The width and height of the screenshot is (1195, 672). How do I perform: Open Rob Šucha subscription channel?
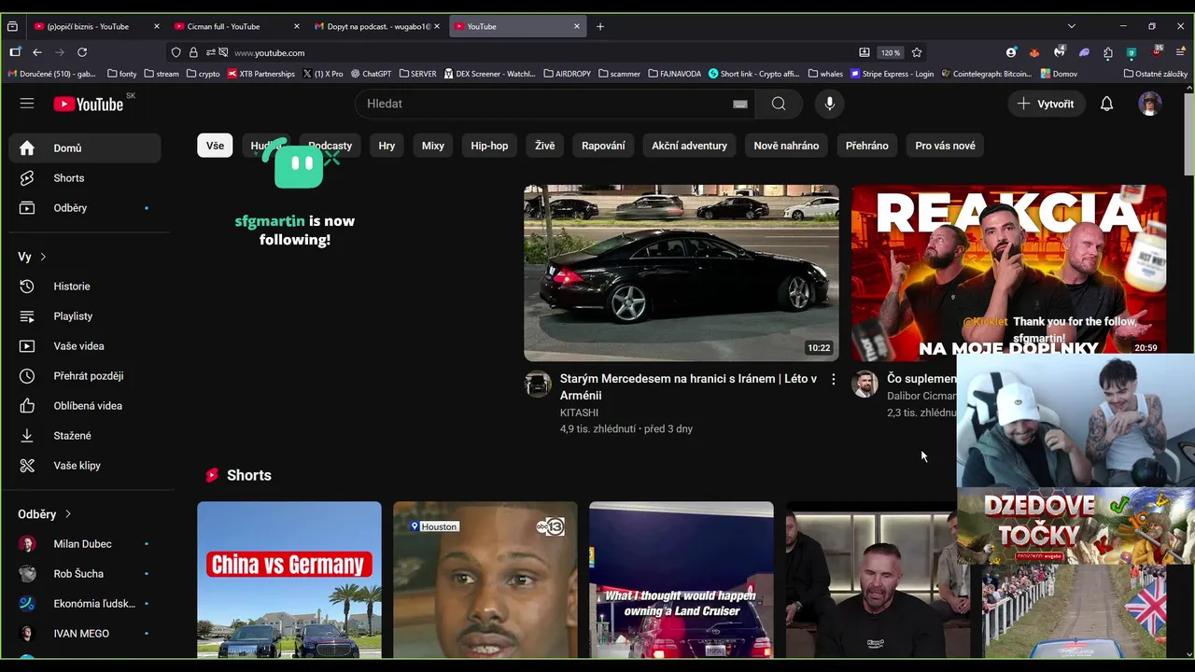coord(85,573)
